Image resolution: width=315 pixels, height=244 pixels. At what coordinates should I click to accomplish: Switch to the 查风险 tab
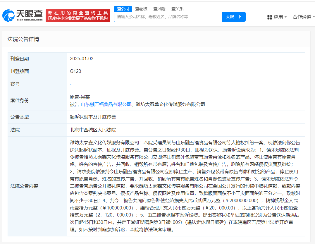pyautogui.click(x=159, y=9)
